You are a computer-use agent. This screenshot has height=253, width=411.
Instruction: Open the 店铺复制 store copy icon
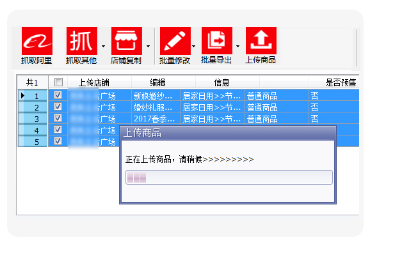tap(127, 41)
